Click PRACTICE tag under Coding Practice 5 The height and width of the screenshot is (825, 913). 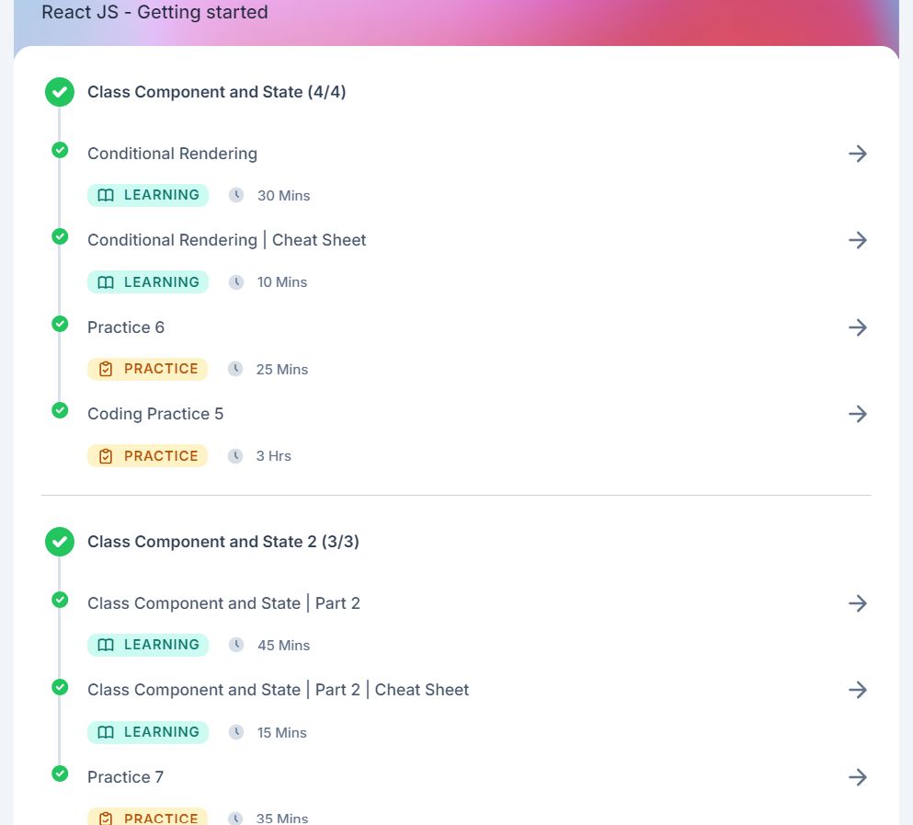[x=147, y=456]
